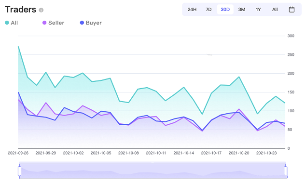Image resolution: width=305 pixels, height=184 pixels.
Task: Click the 2021-10-08 axis date label
Action: (128, 153)
